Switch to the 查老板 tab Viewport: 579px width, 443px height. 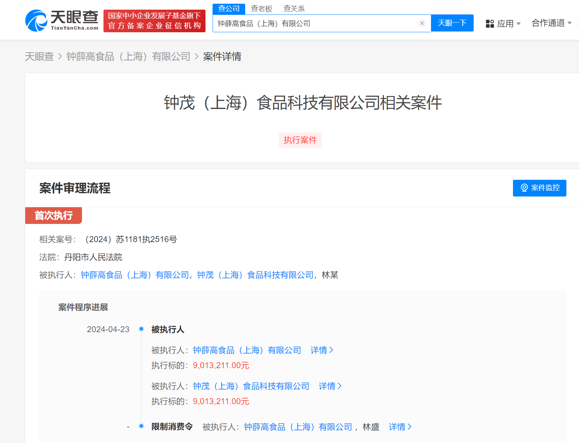pos(261,9)
